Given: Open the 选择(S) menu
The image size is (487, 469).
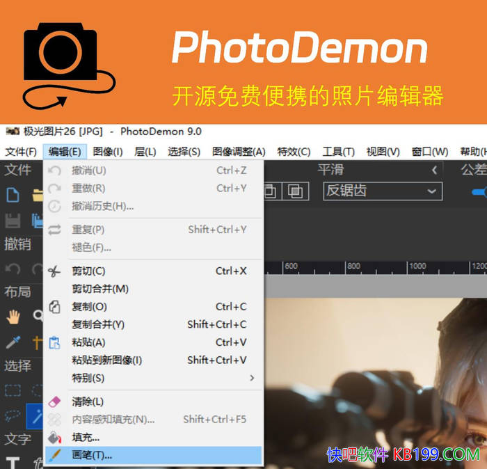Looking at the screenshot, I should (184, 152).
